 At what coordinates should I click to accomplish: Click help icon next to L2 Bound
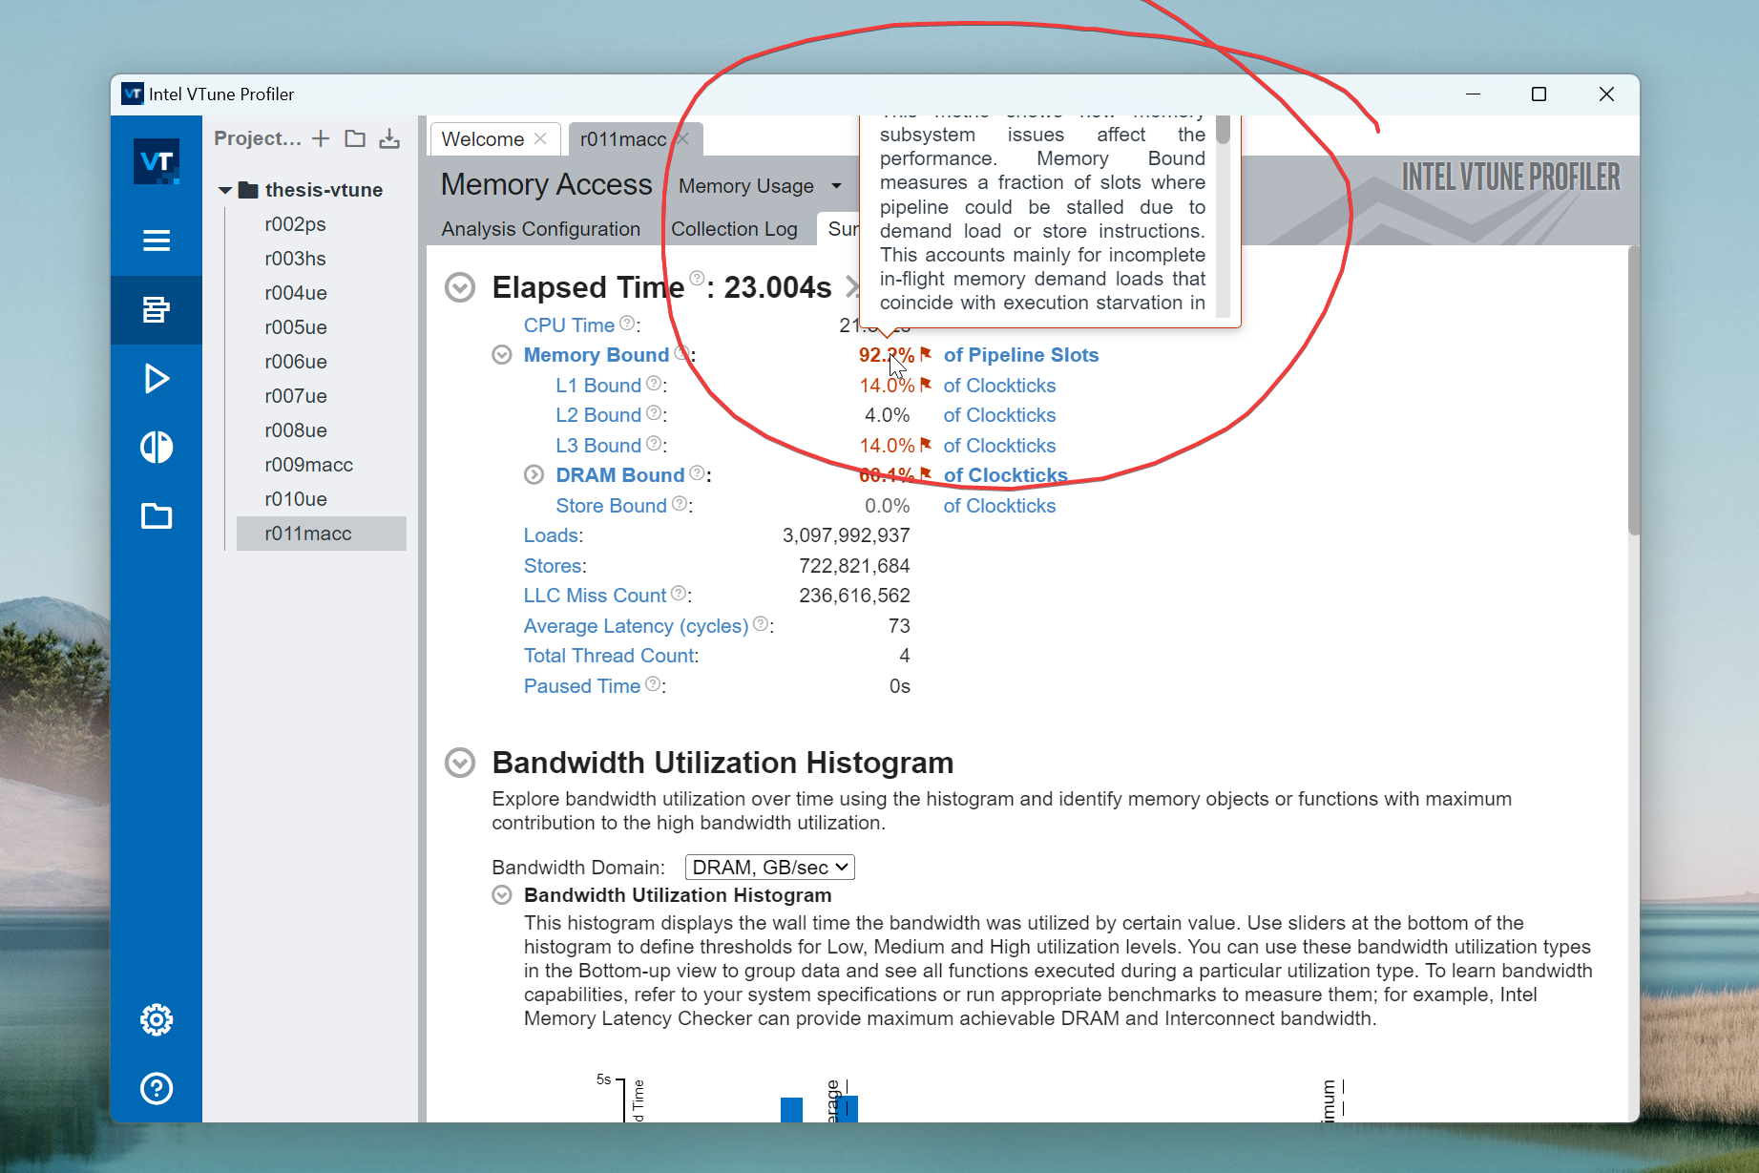point(654,413)
